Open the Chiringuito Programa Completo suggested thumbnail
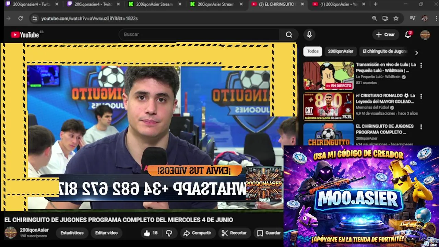Viewport: 439px width, 247px height. click(328, 134)
